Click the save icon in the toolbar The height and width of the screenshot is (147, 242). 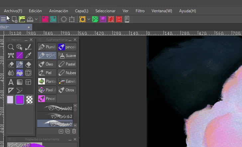tap(30, 19)
